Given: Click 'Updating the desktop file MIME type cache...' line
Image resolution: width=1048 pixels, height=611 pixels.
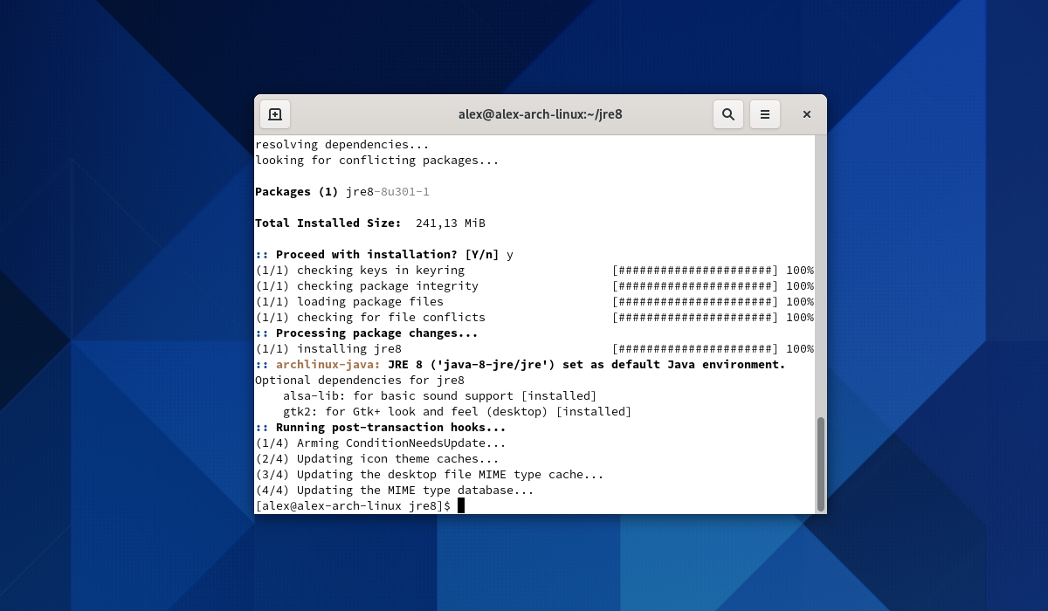Looking at the screenshot, I should (430, 474).
